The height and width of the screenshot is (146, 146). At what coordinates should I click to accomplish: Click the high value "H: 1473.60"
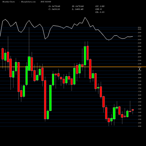(78, 6)
